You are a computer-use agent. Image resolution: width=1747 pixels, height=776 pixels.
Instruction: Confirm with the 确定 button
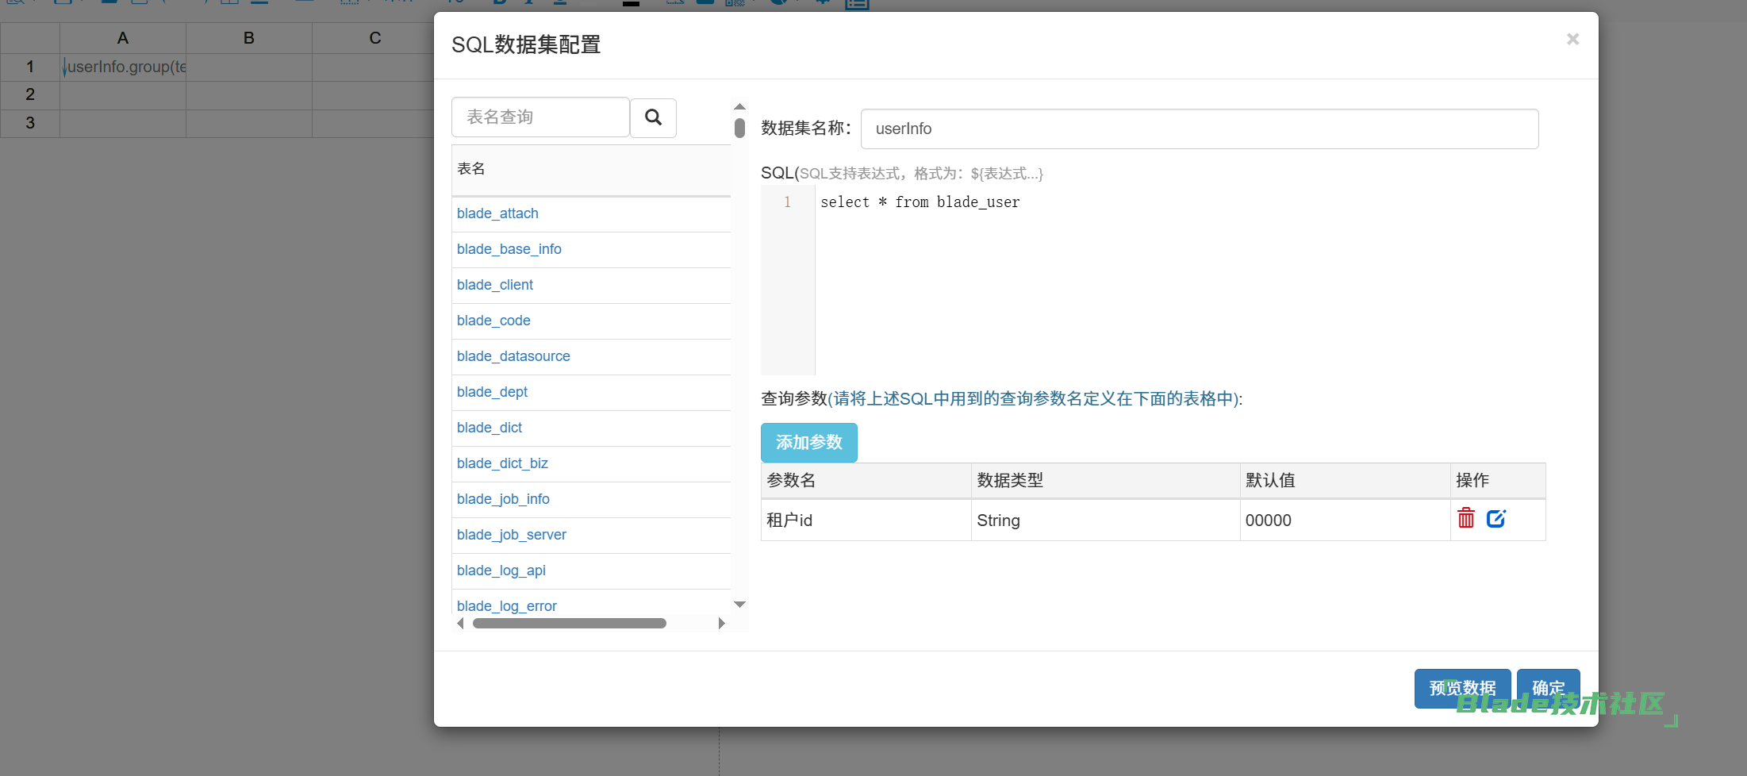point(1547,687)
